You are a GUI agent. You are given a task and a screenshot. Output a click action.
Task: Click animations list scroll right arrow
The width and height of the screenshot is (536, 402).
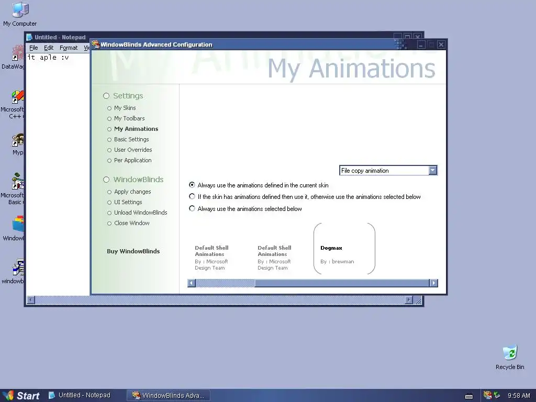(434, 283)
